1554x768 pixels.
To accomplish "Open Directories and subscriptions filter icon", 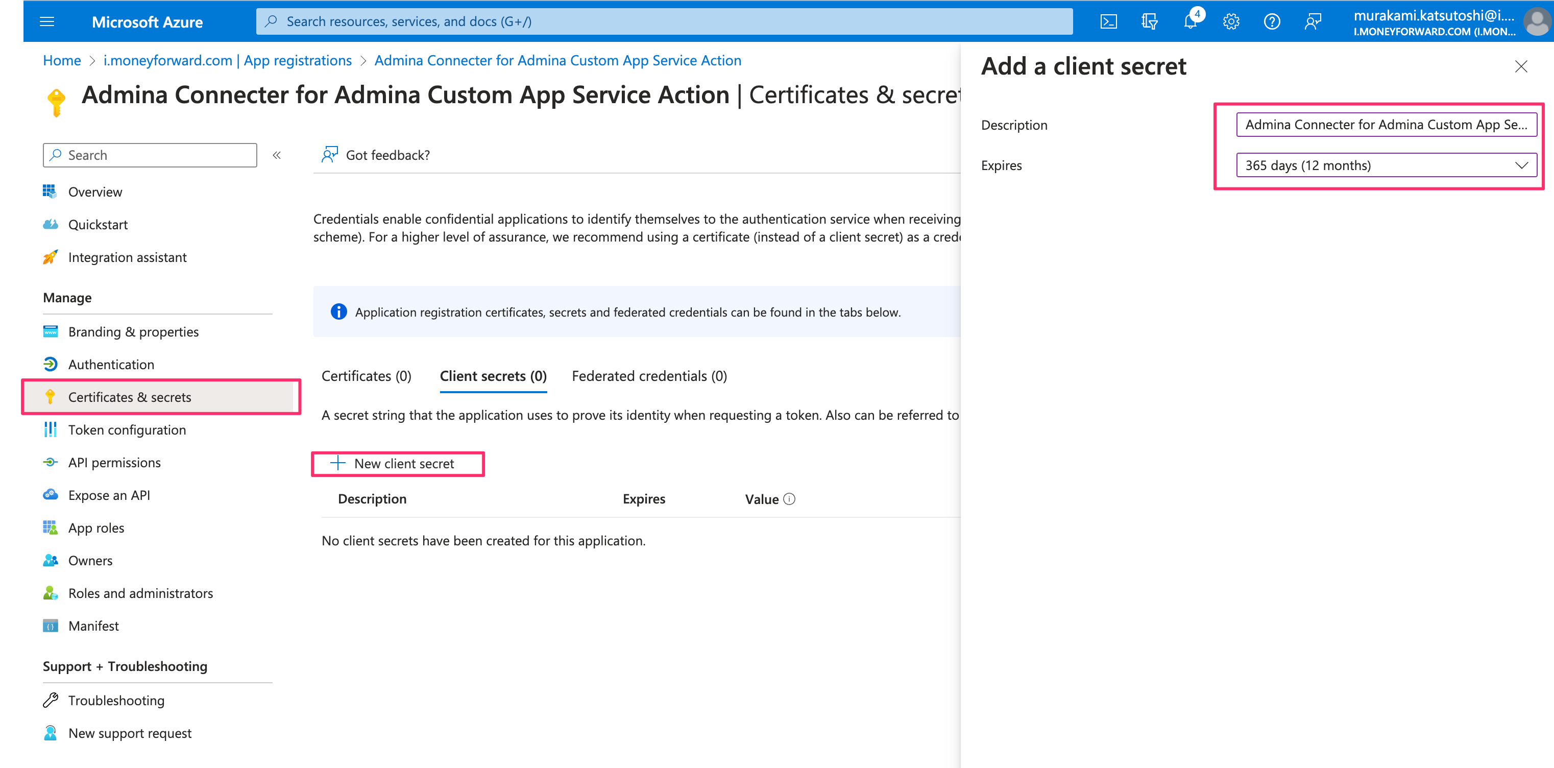I will click(x=1149, y=22).
